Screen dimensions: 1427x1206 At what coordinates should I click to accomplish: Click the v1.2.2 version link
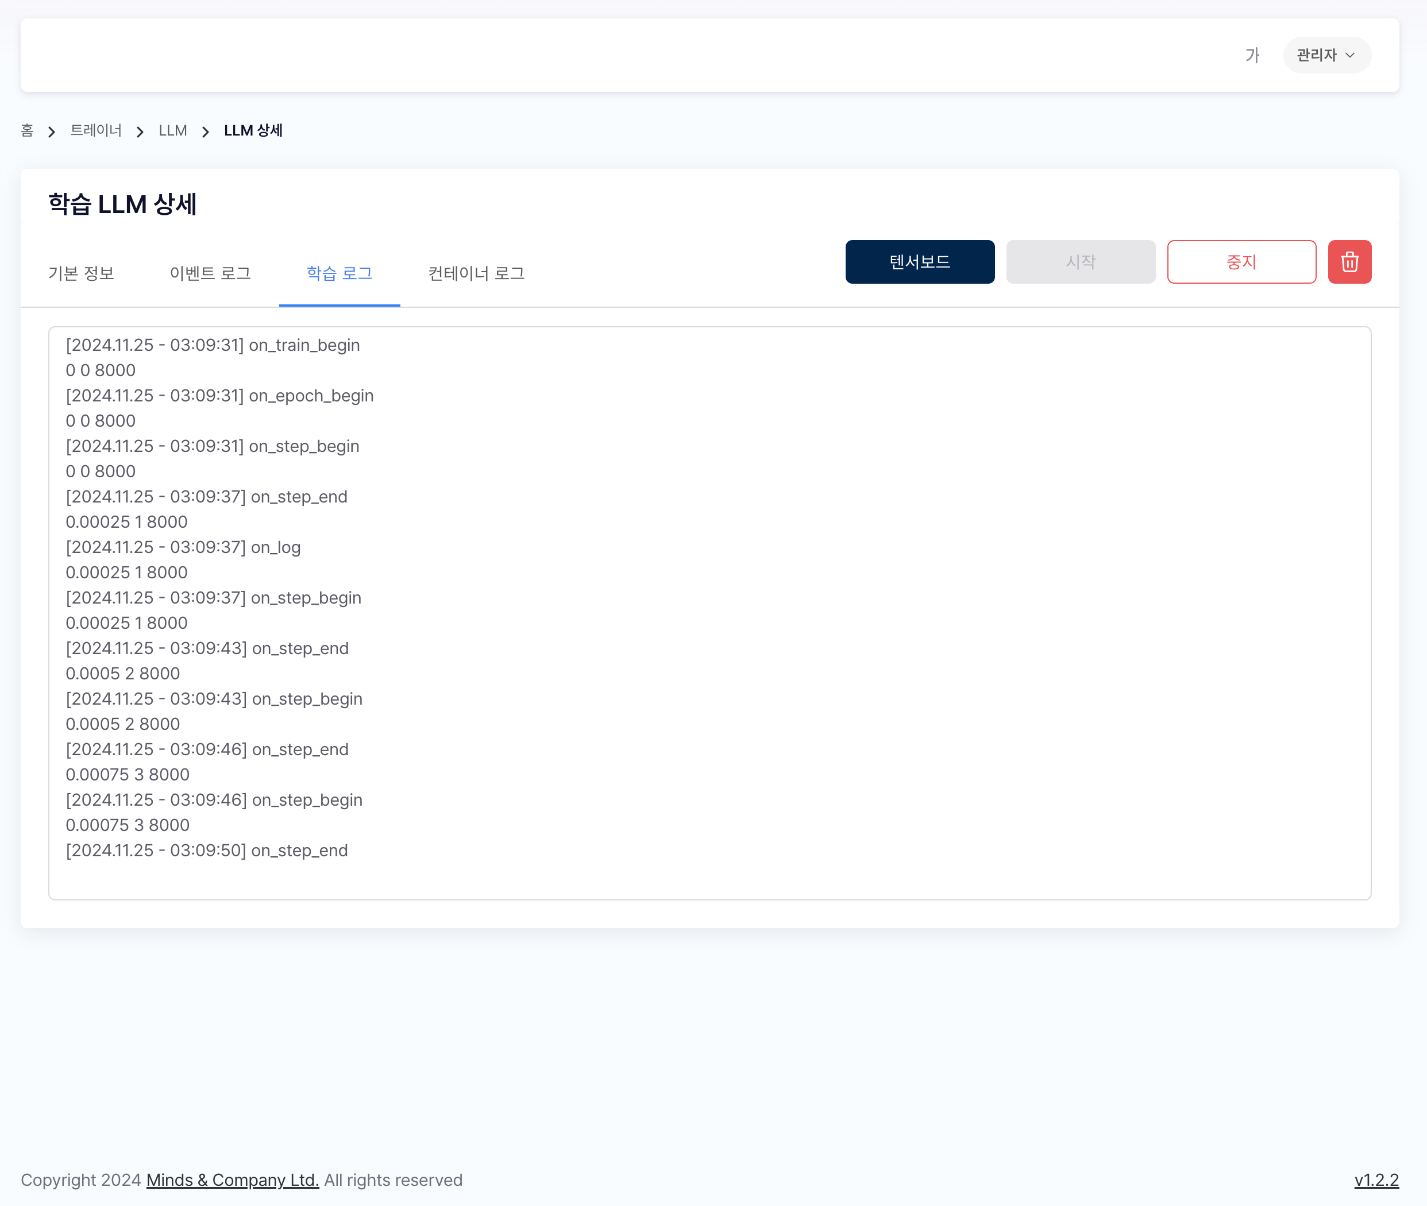click(x=1376, y=1180)
